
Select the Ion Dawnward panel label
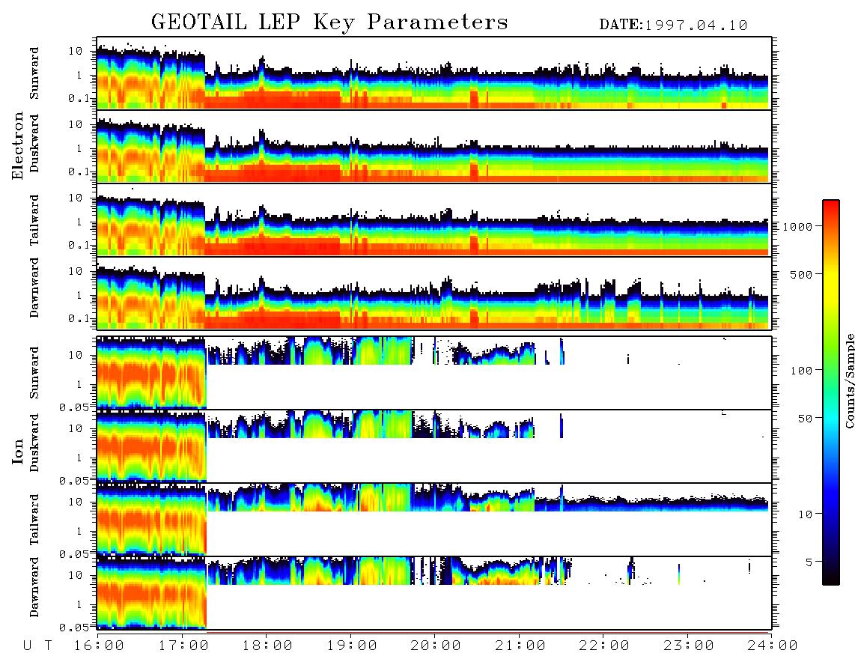click(34, 587)
